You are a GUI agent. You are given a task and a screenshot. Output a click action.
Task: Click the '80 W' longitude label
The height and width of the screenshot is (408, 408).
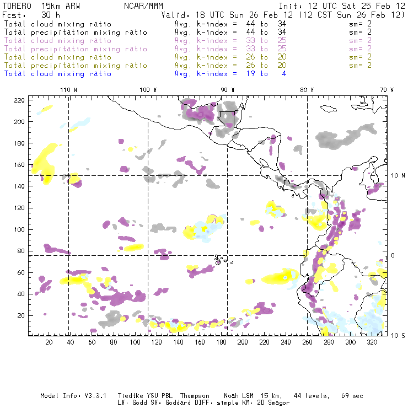coord(307,90)
